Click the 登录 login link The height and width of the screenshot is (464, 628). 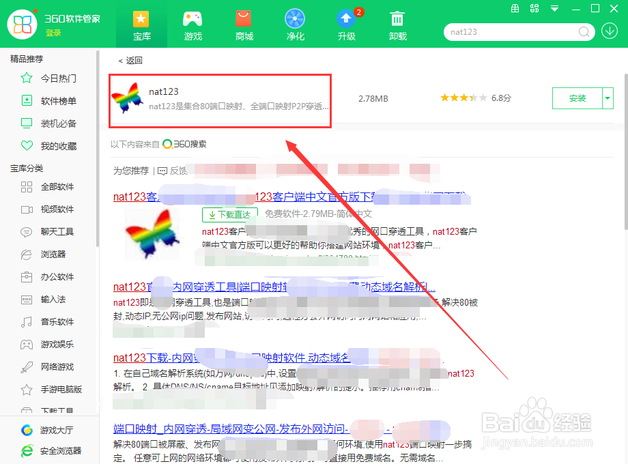pos(53,33)
